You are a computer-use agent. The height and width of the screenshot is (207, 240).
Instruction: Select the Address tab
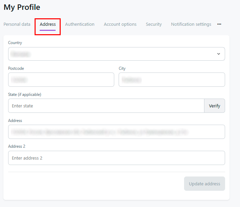tap(48, 24)
